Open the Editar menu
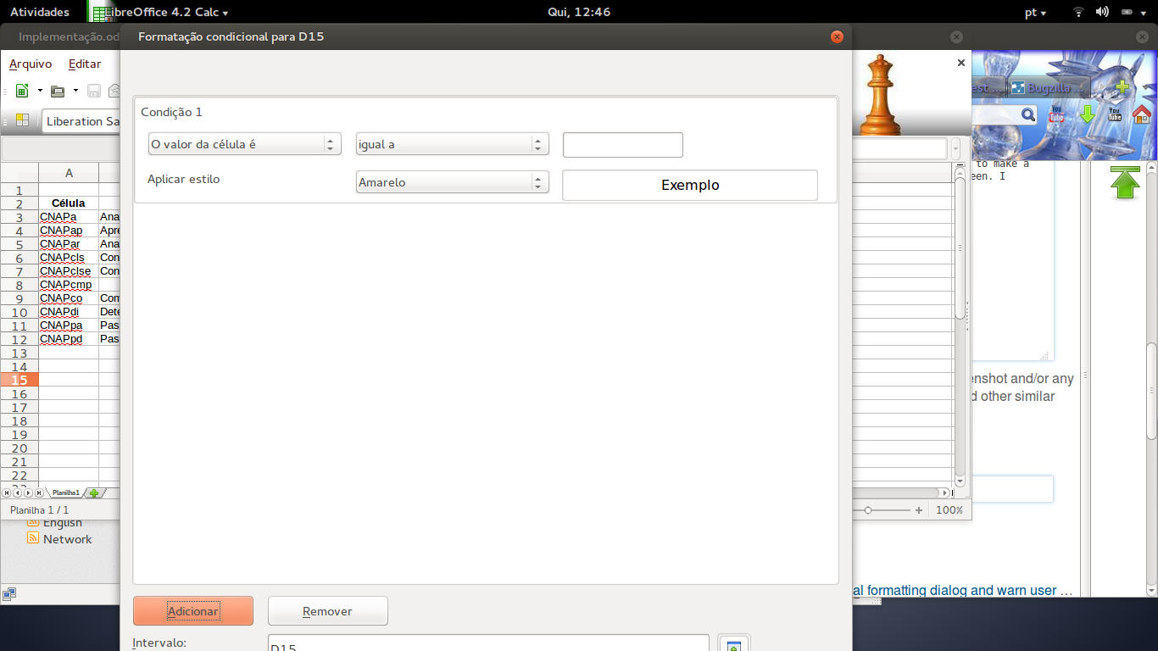This screenshot has width=1158, height=651. click(85, 64)
